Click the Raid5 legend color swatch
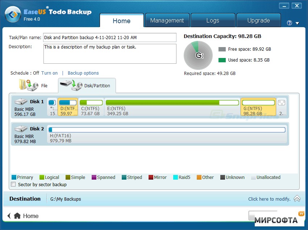 [175, 177]
